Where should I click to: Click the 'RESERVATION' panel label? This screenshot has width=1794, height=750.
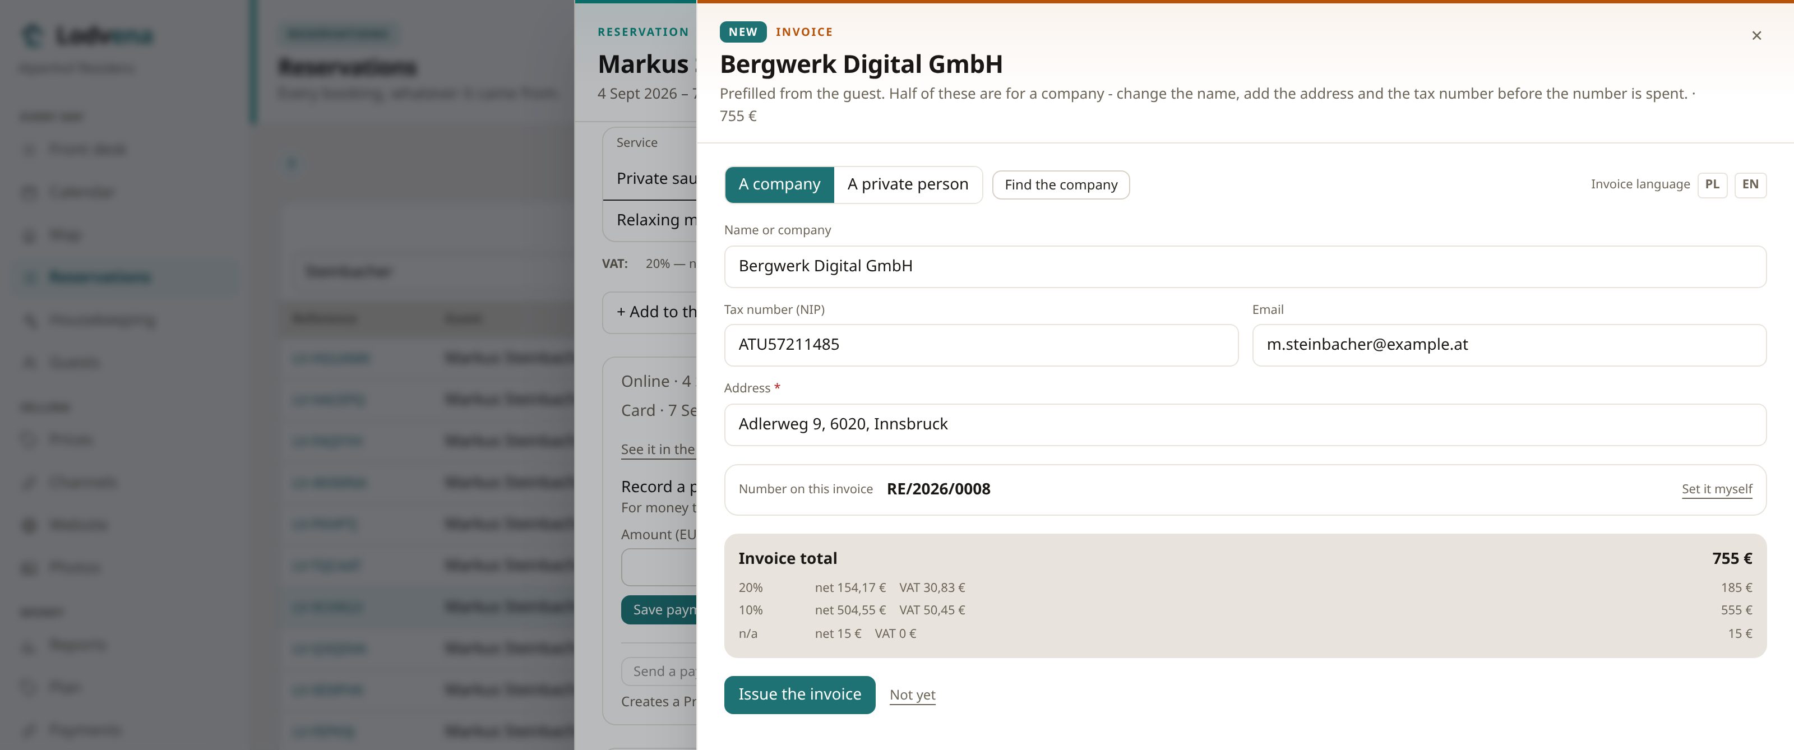[643, 32]
